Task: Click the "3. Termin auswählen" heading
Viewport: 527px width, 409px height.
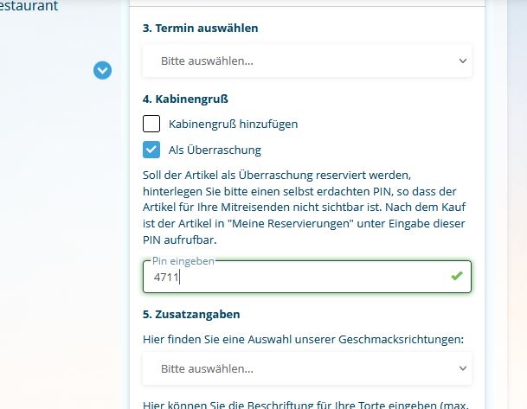Action: [x=201, y=29]
